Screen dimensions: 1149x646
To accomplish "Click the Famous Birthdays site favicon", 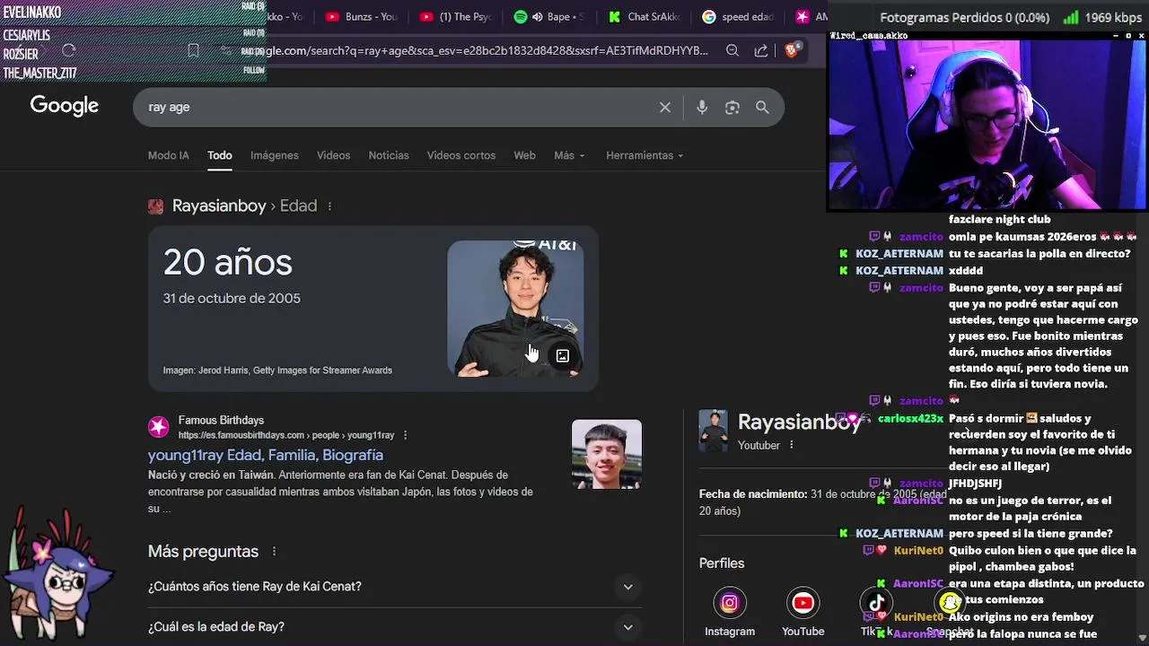I will (159, 427).
